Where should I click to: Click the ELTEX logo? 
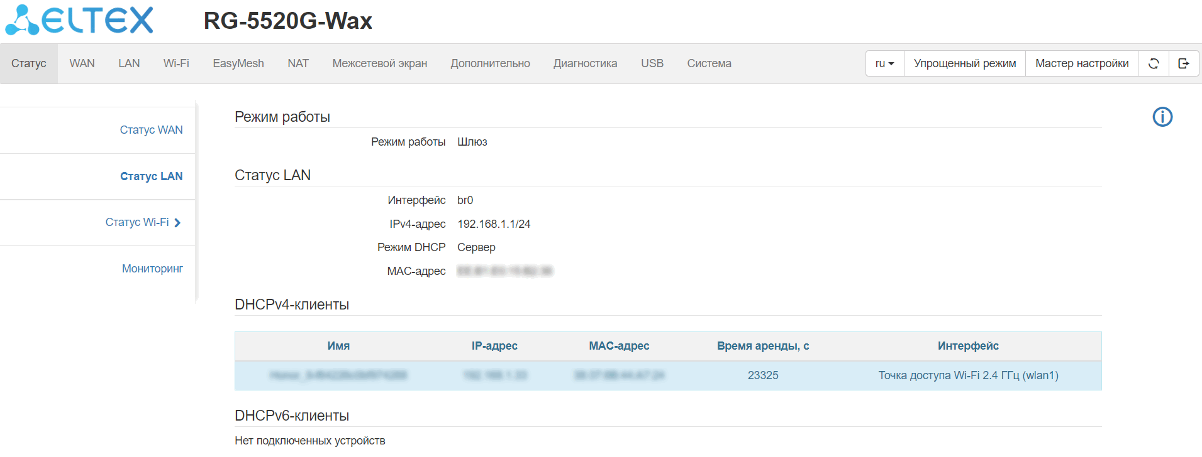click(x=80, y=20)
